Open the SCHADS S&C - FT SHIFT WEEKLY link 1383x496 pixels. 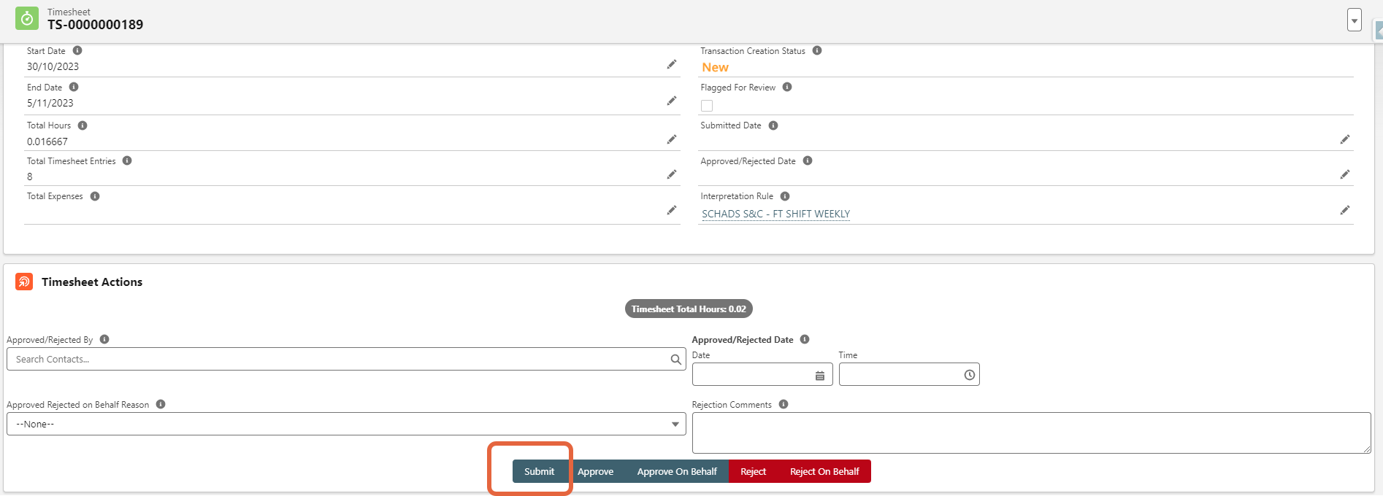click(x=775, y=214)
